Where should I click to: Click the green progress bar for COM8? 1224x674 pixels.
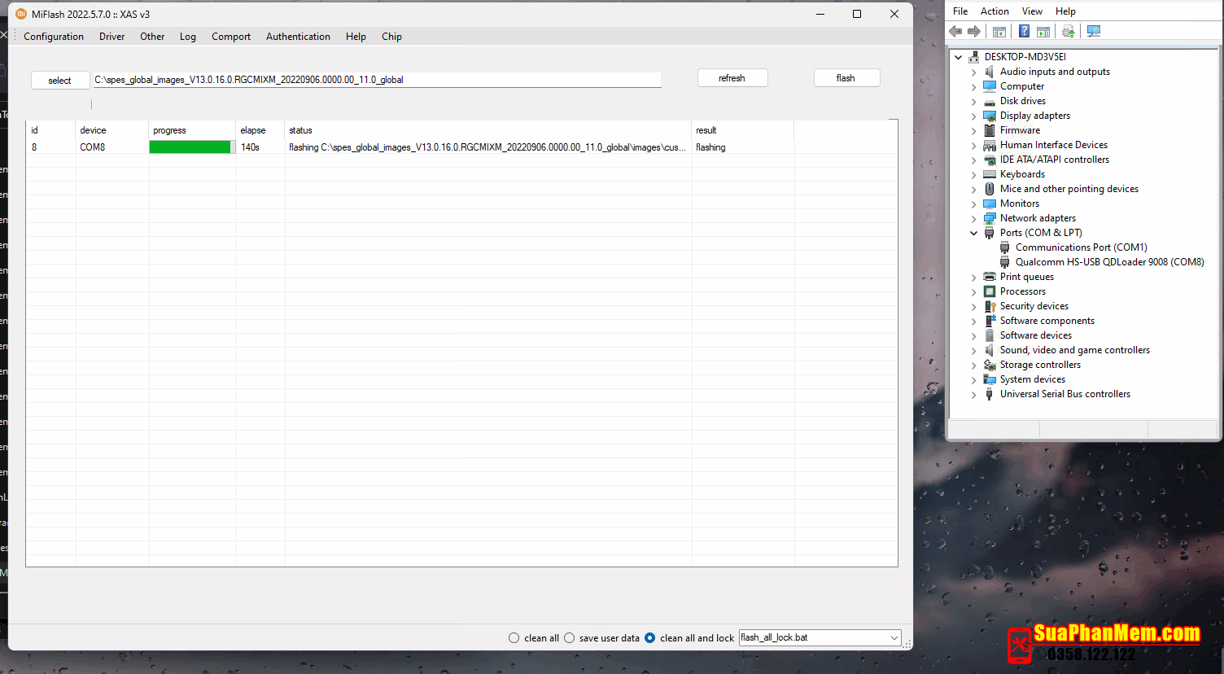[190, 147]
